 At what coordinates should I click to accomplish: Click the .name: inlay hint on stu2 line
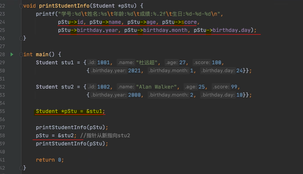click(x=126, y=87)
